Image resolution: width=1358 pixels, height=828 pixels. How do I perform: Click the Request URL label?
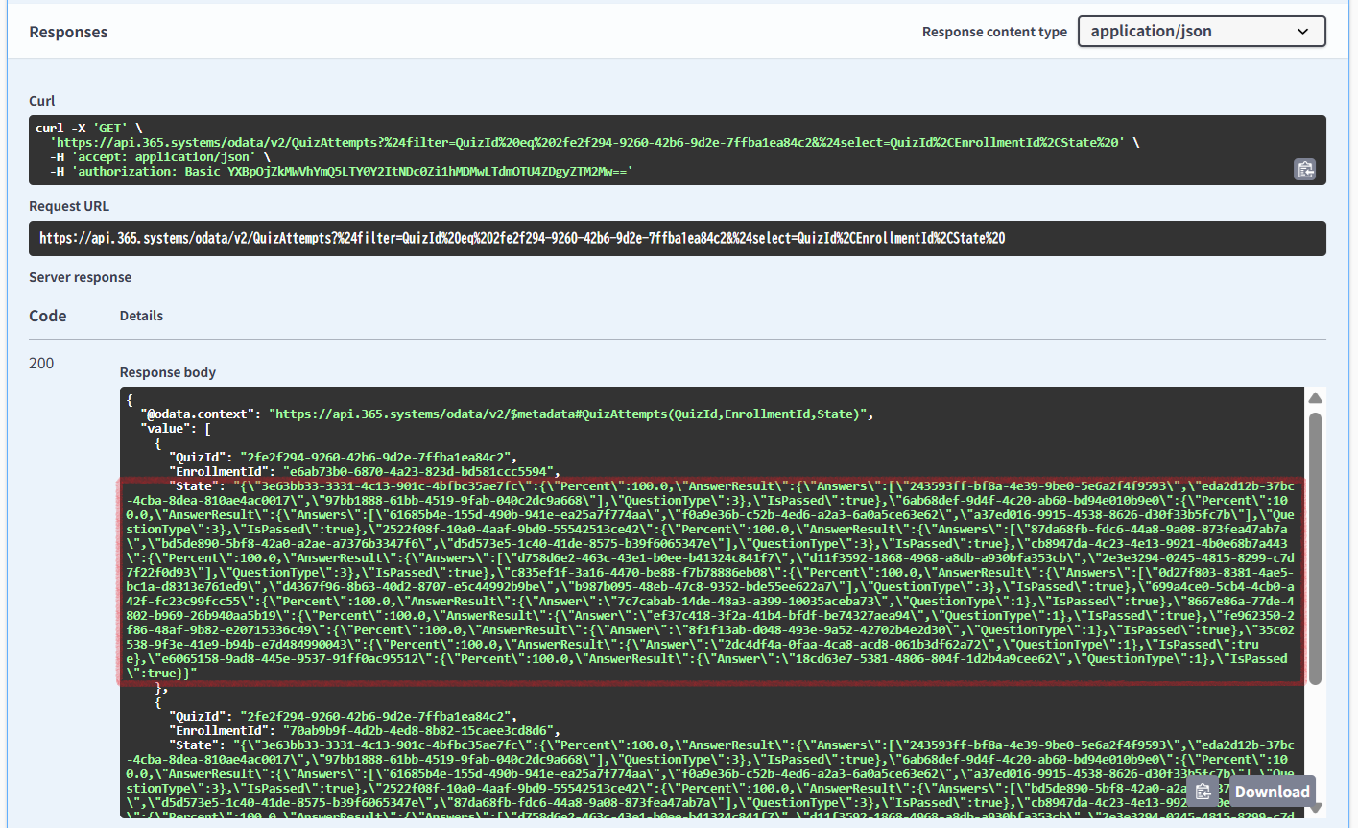69,206
